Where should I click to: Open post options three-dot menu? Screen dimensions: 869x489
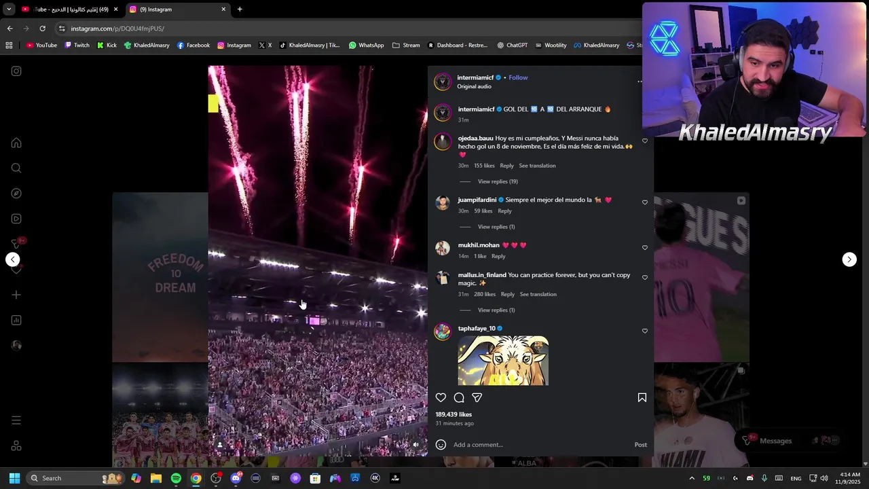[x=640, y=81]
